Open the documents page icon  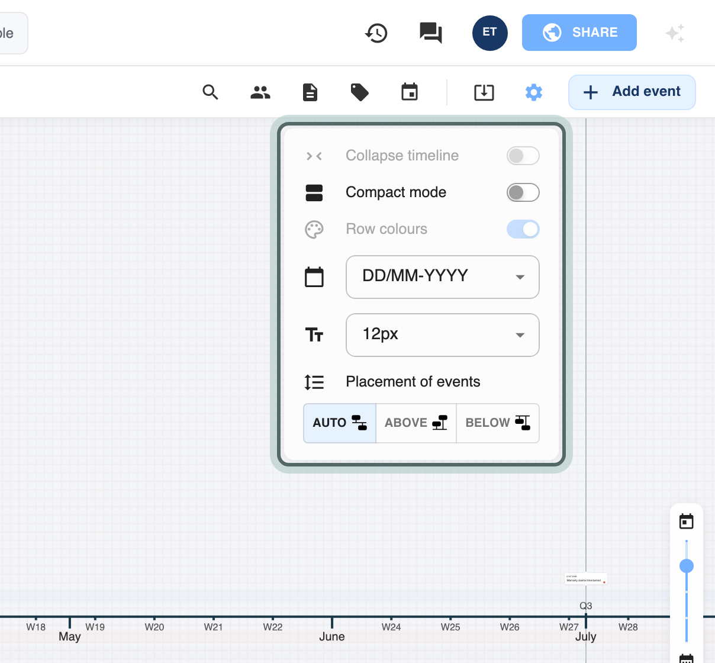pyautogui.click(x=310, y=92)
